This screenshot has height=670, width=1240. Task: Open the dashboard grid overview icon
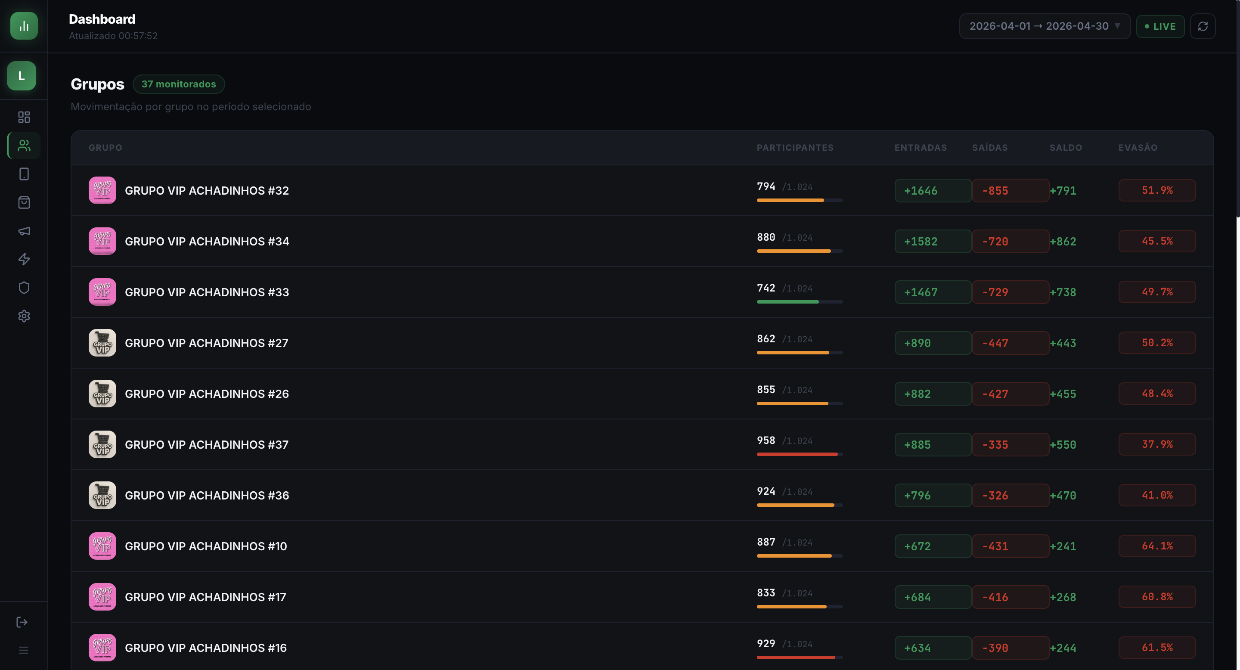(24, 117)
